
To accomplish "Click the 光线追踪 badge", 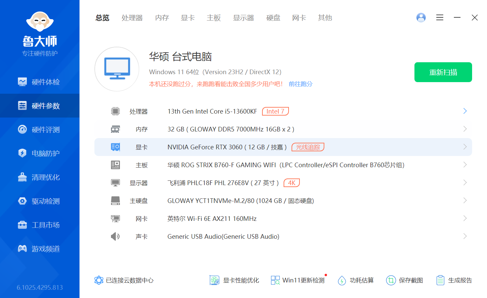I will point(308,147).
